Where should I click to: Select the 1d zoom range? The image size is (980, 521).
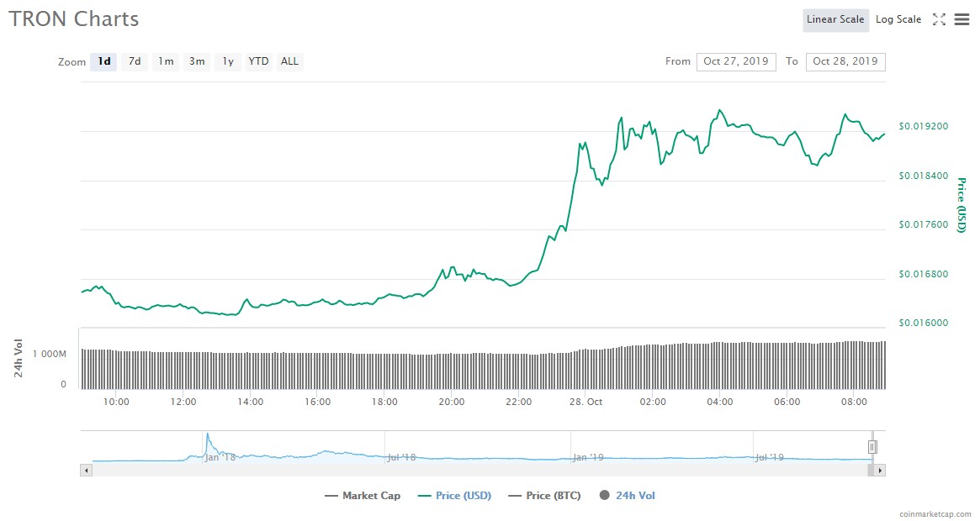point(103,61)
